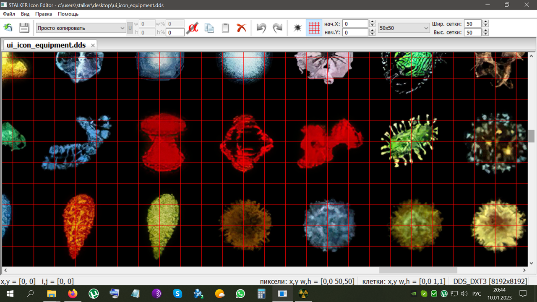Open Skype from the taskbar
Screen dimensions: 537x302
pos(177,294)
